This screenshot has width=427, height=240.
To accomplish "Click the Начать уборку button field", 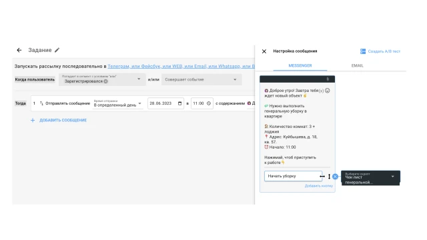I will (x=293, y=176).
